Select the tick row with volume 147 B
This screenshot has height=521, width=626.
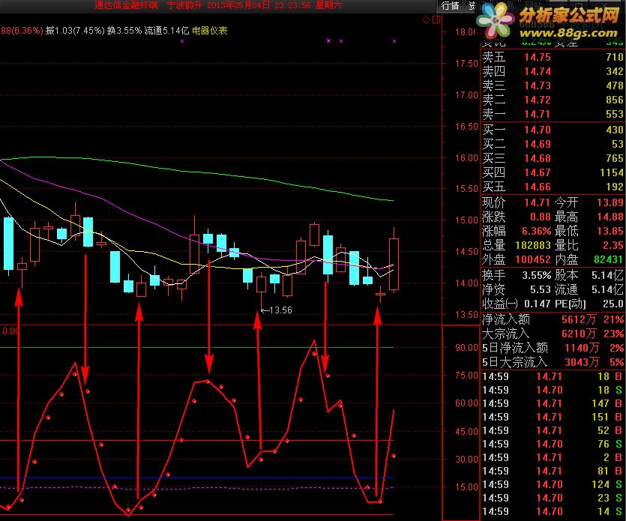click(553, 403)
